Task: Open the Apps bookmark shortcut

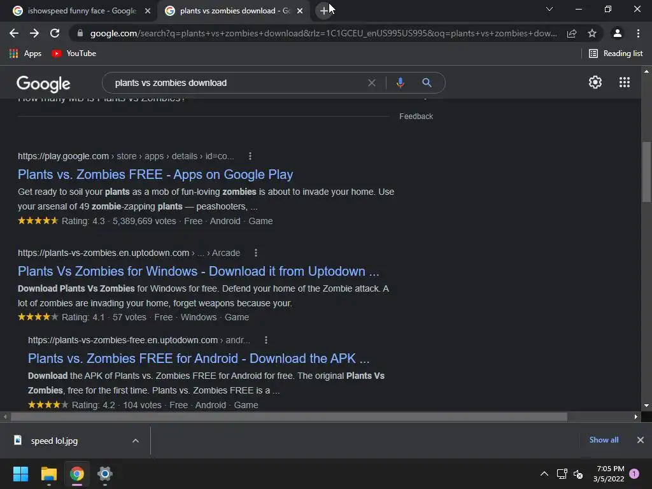Action: click(25, 53)
